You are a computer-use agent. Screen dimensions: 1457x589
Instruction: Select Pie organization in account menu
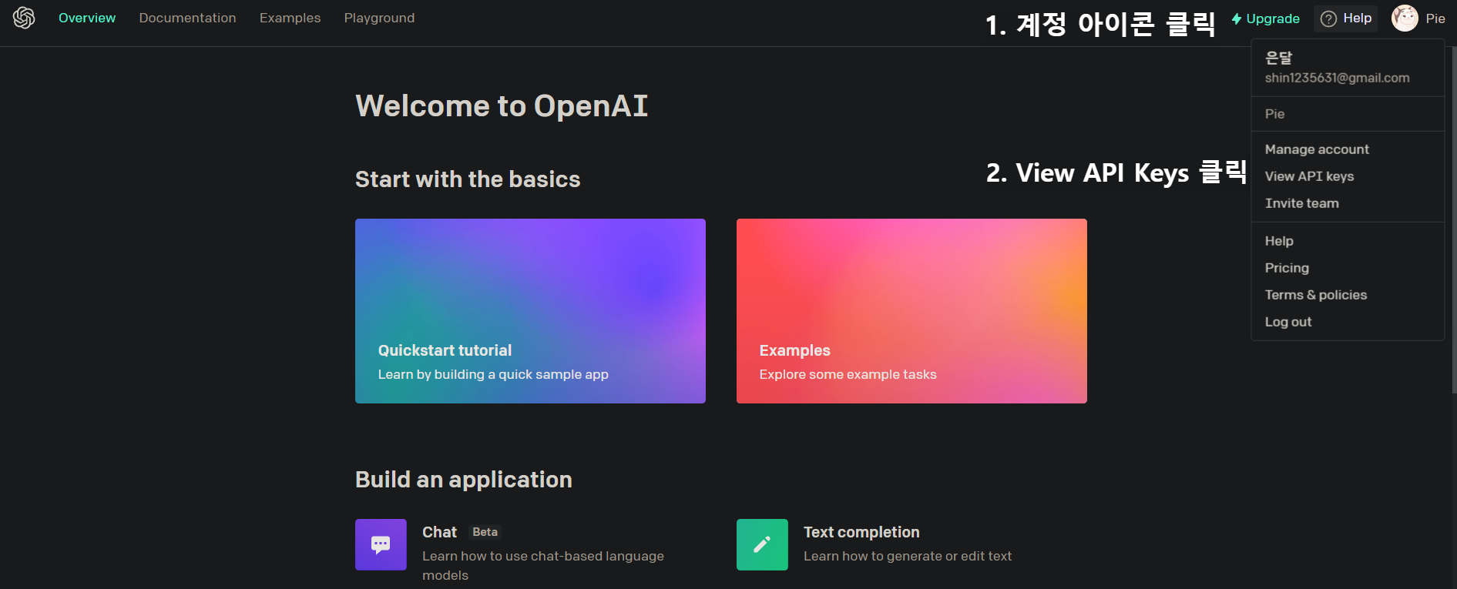(x=1274, y=114)
